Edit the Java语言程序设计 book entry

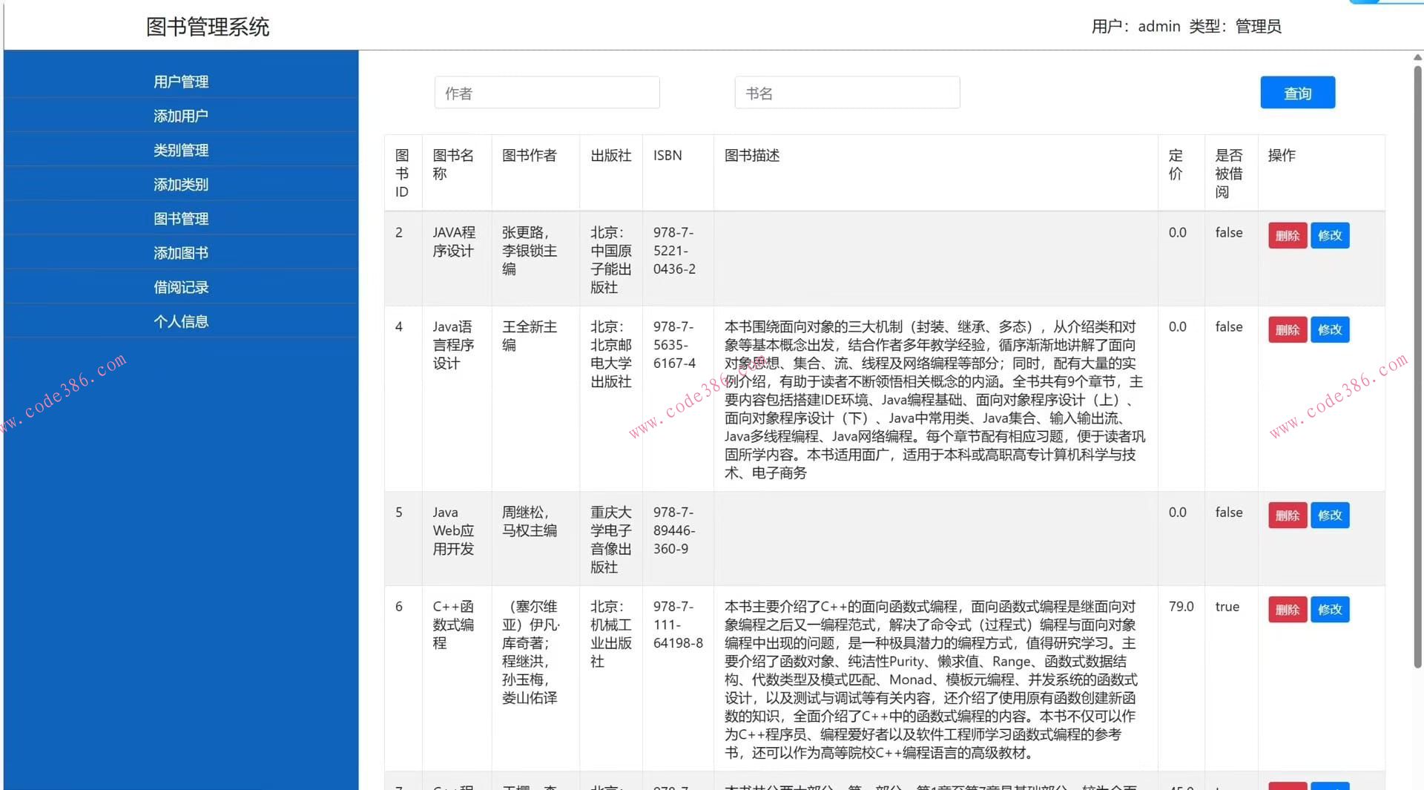[1330, 329]
